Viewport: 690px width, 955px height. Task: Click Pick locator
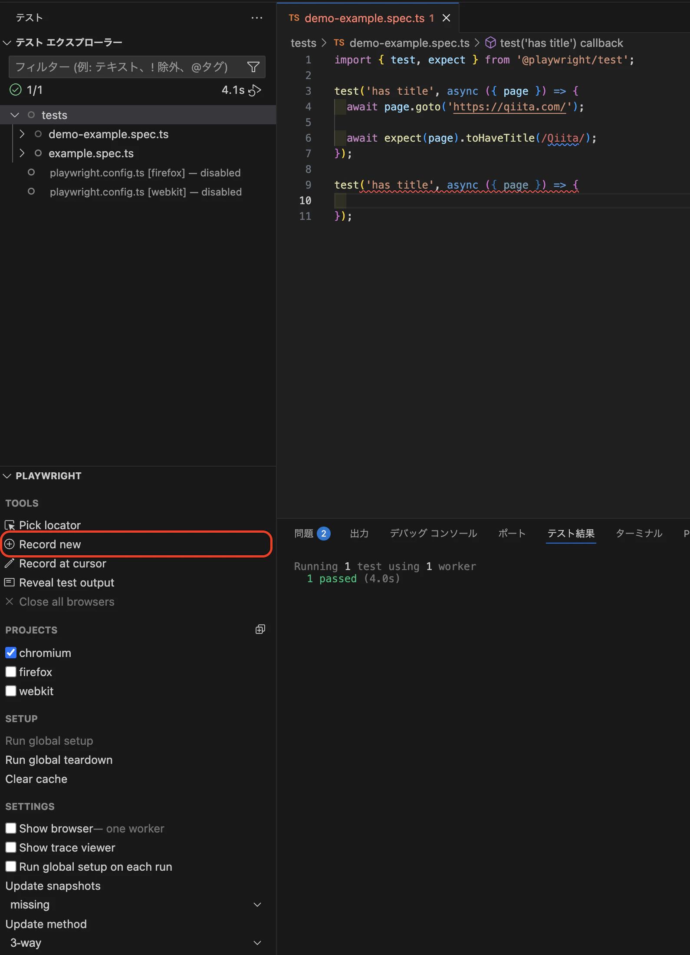click(50, 525)
